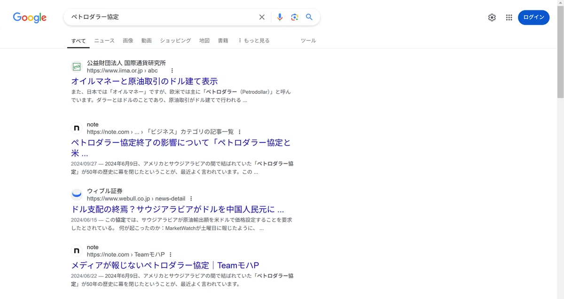
Task: Switch to the ショッピング tab
Action: coord(175,41)
